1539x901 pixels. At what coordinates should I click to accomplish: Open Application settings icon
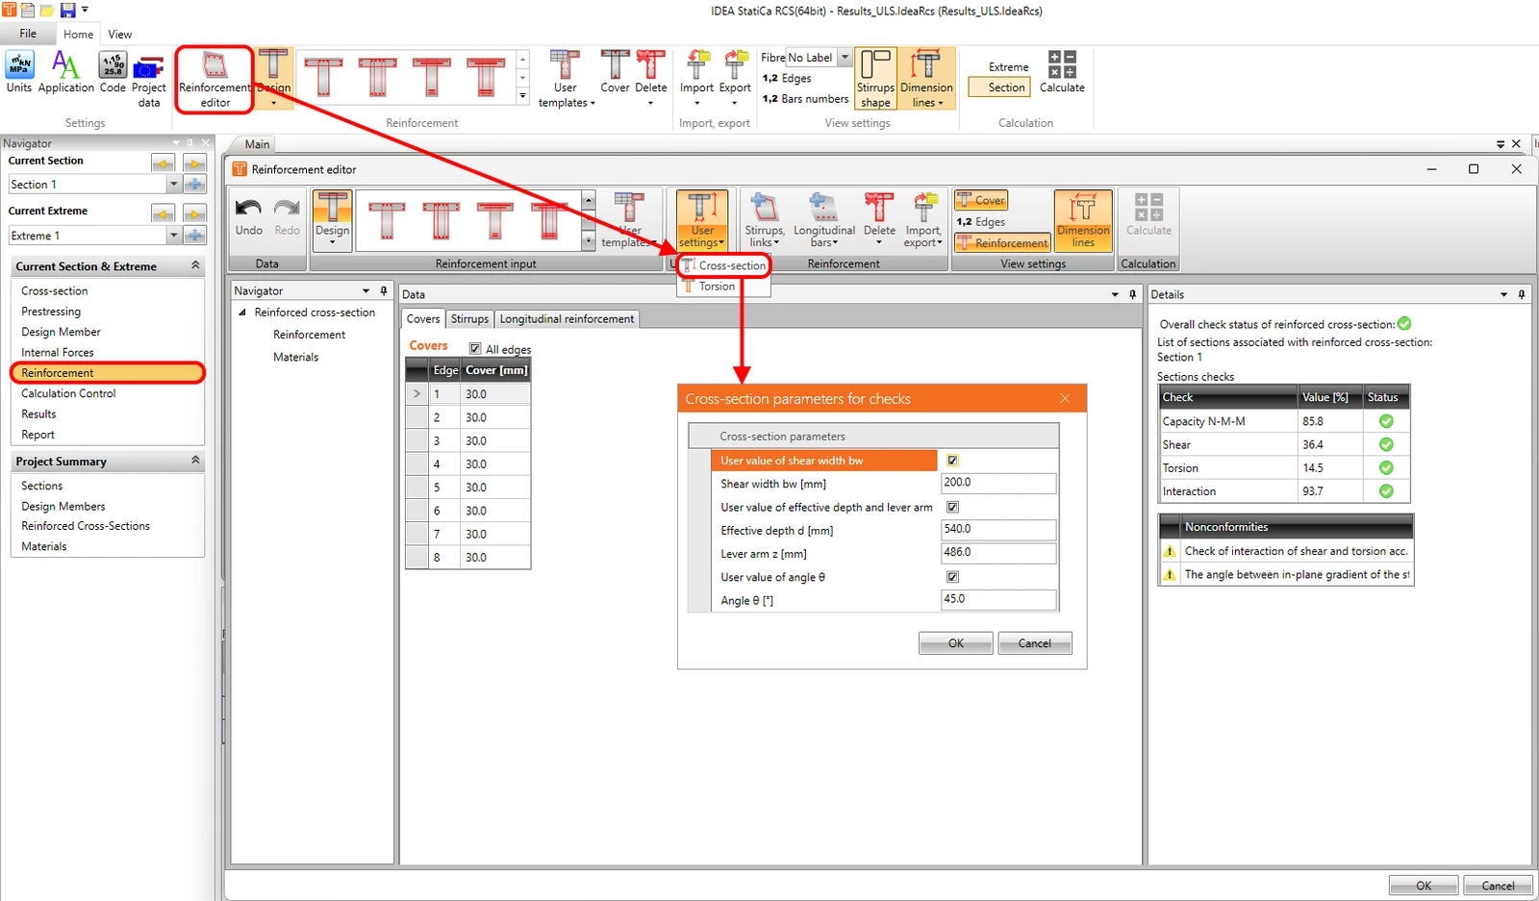(65, 73)
